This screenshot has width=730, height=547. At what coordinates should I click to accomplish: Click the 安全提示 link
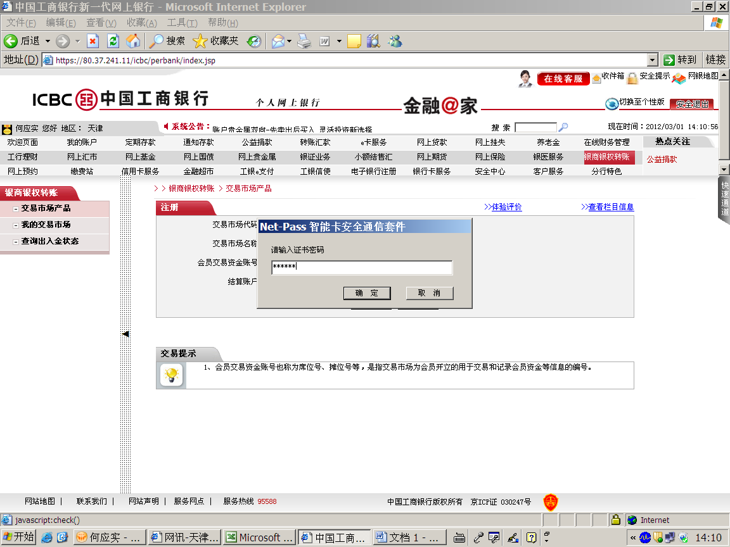point(655,76)
